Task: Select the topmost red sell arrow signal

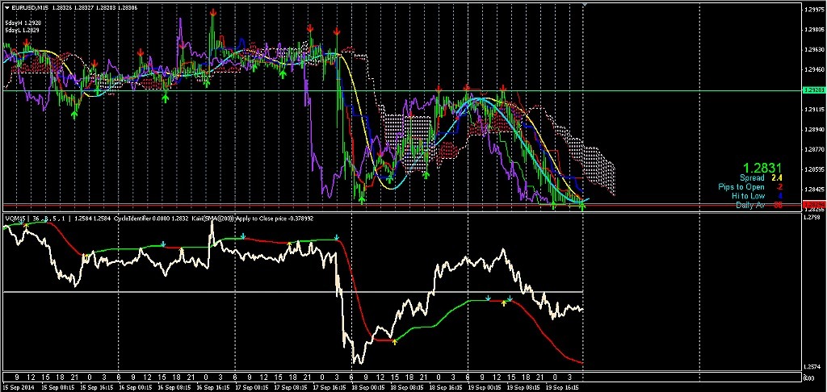Action: pos(212,14)
